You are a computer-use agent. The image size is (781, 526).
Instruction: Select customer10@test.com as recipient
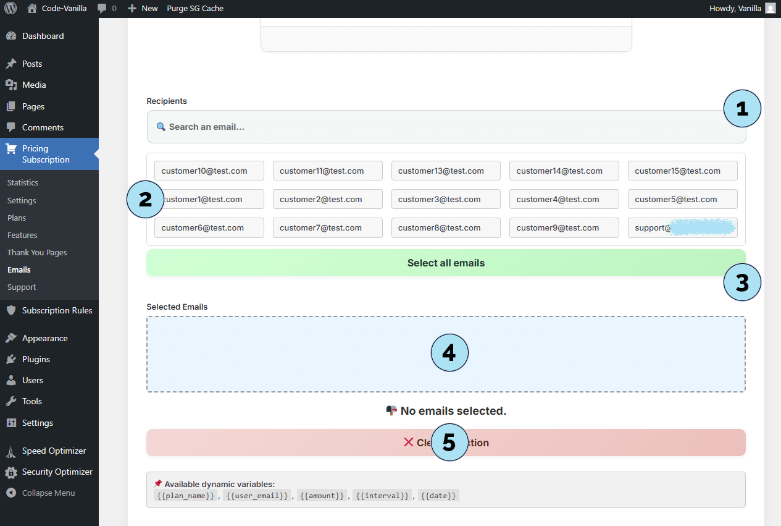[x=209, y=171]
